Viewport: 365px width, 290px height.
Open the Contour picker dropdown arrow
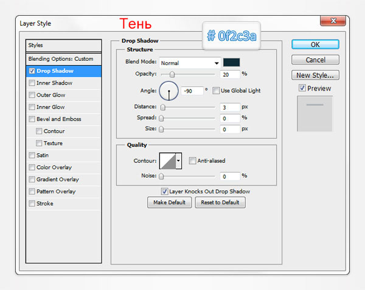(x=178, y=161)
